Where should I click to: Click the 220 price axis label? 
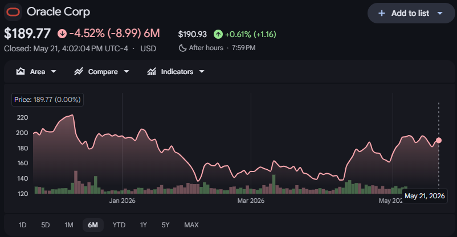click(x=22, y=117)
